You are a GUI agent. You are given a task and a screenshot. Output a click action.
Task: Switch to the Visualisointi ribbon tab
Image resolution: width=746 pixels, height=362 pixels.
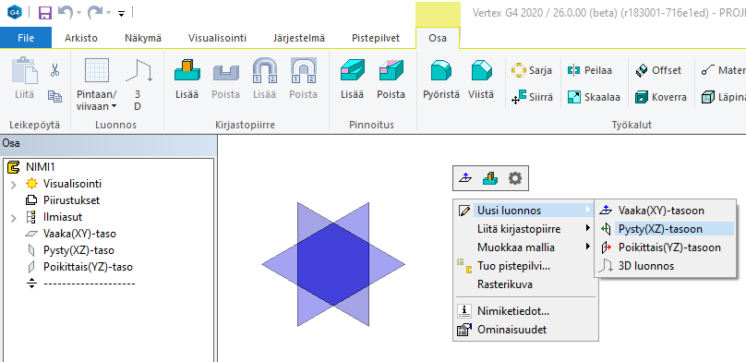point(217,38)
